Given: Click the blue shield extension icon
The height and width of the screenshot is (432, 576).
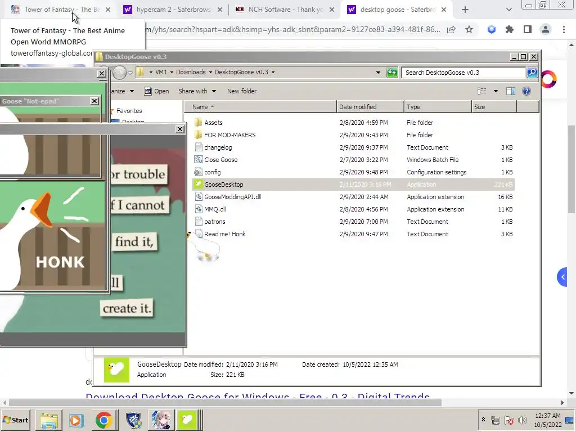Looking at the screenshot, I should 491,30.
